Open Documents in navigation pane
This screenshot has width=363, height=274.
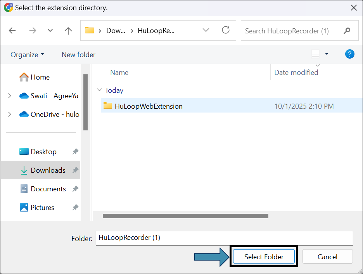pos(43,189)
